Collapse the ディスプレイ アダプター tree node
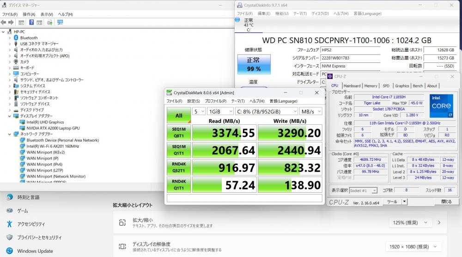 click(10, 116)
